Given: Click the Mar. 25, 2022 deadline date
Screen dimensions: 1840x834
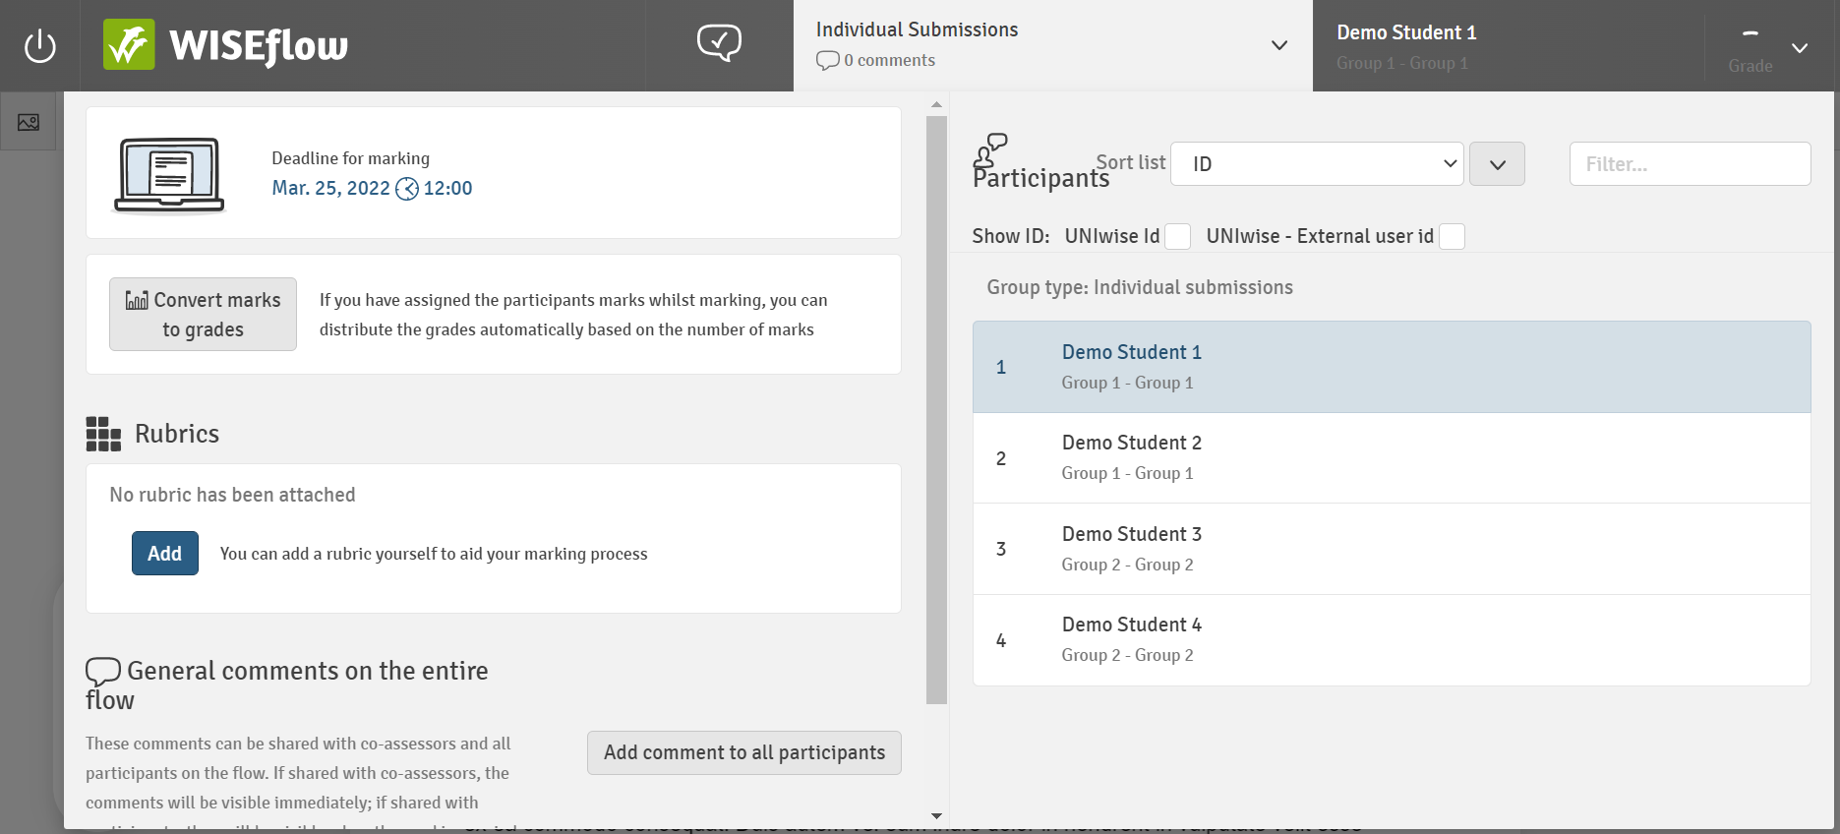Looking at the screenshot, I should (x=330, y=188).
